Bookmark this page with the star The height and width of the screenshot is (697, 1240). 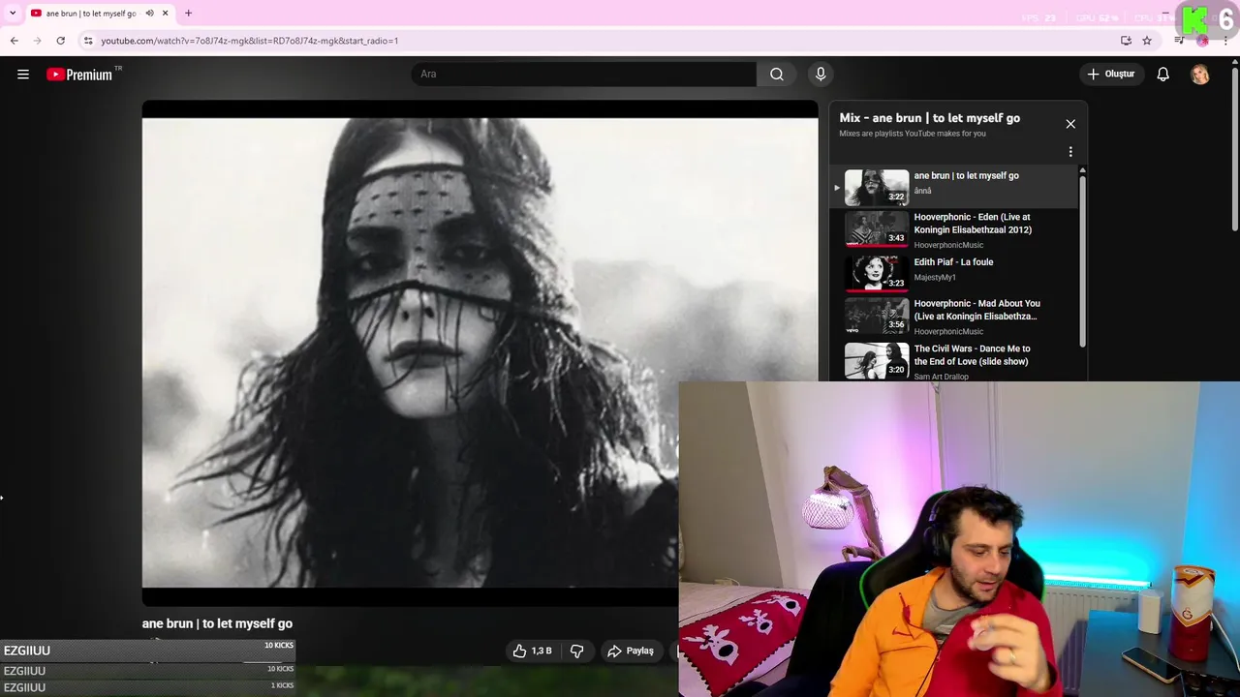click(x=1147, y=41)
